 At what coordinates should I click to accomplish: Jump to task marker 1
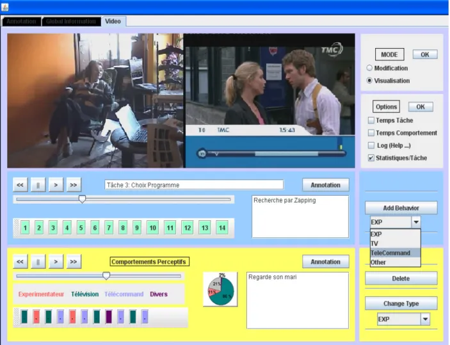pos(25,228)
